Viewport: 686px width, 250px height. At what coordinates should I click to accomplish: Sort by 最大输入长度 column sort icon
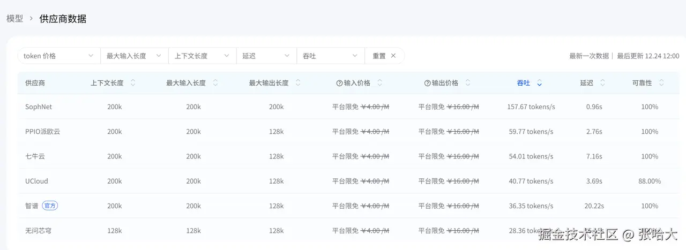click(x=215, y=83)
